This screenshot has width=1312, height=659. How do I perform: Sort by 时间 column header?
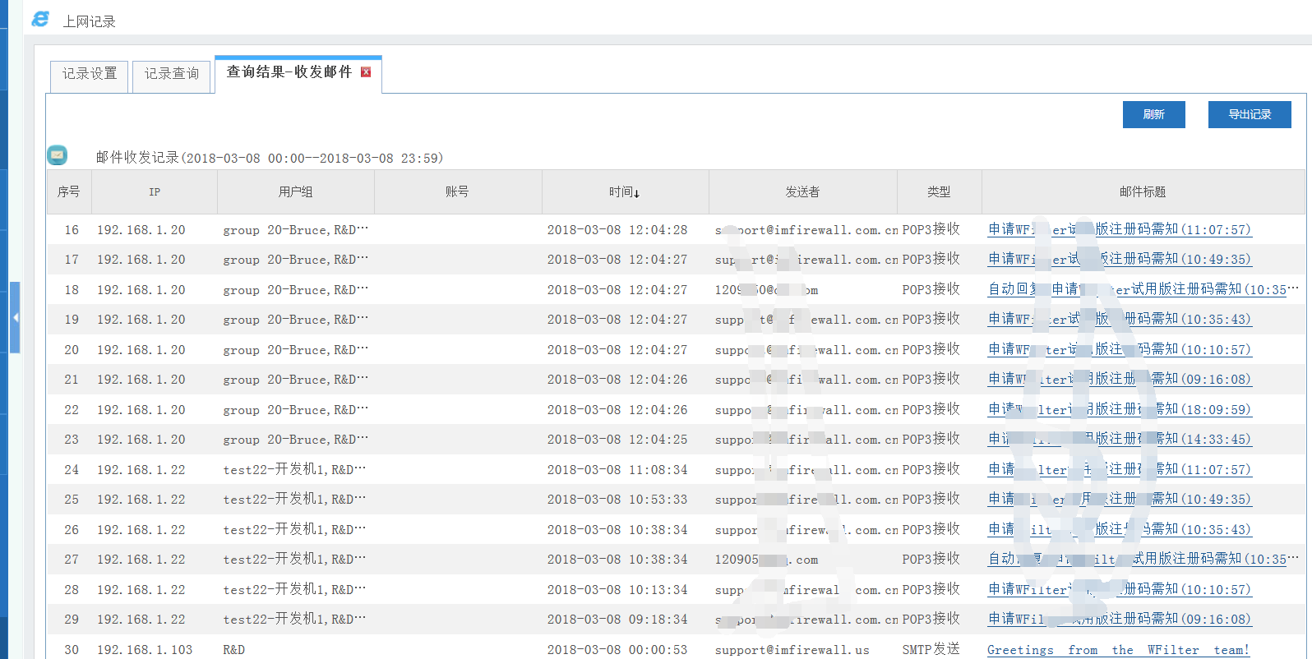(x=624, y=192)
